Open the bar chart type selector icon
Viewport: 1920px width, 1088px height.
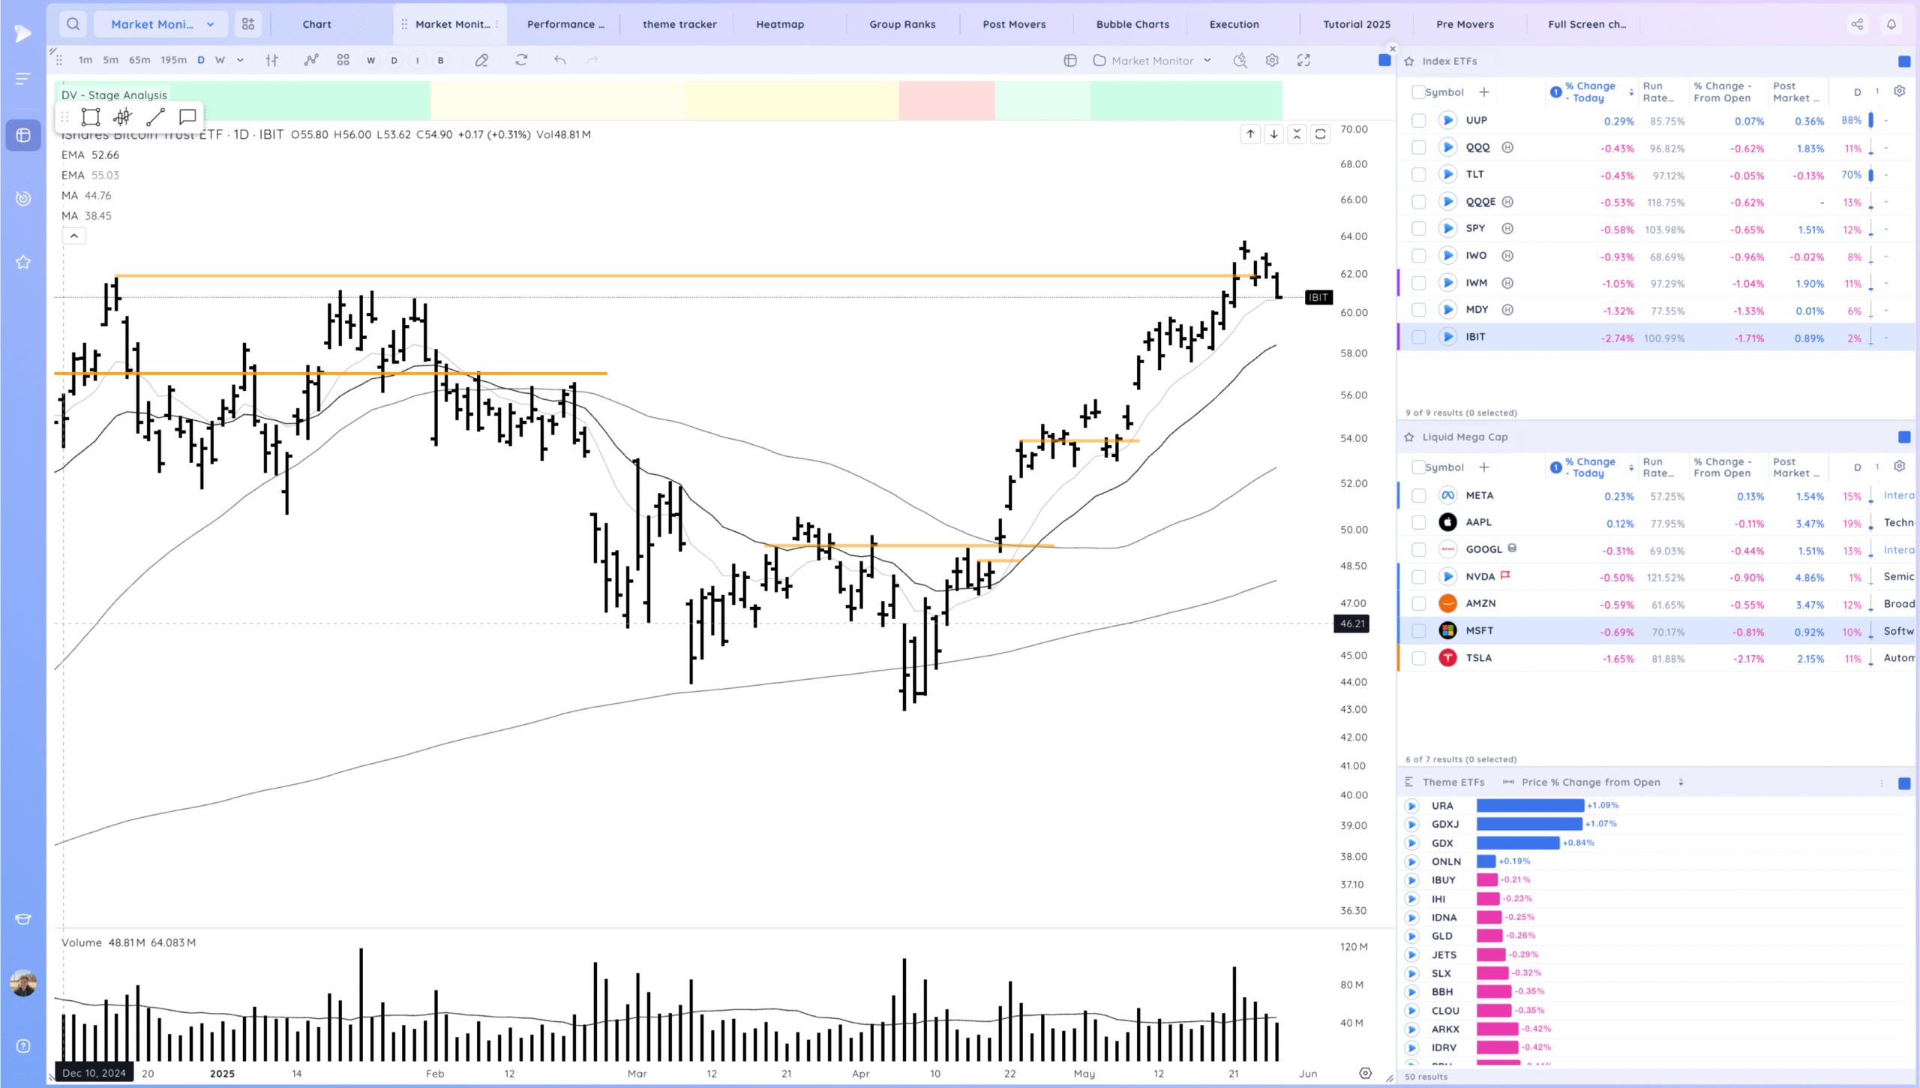click(271, 60)
